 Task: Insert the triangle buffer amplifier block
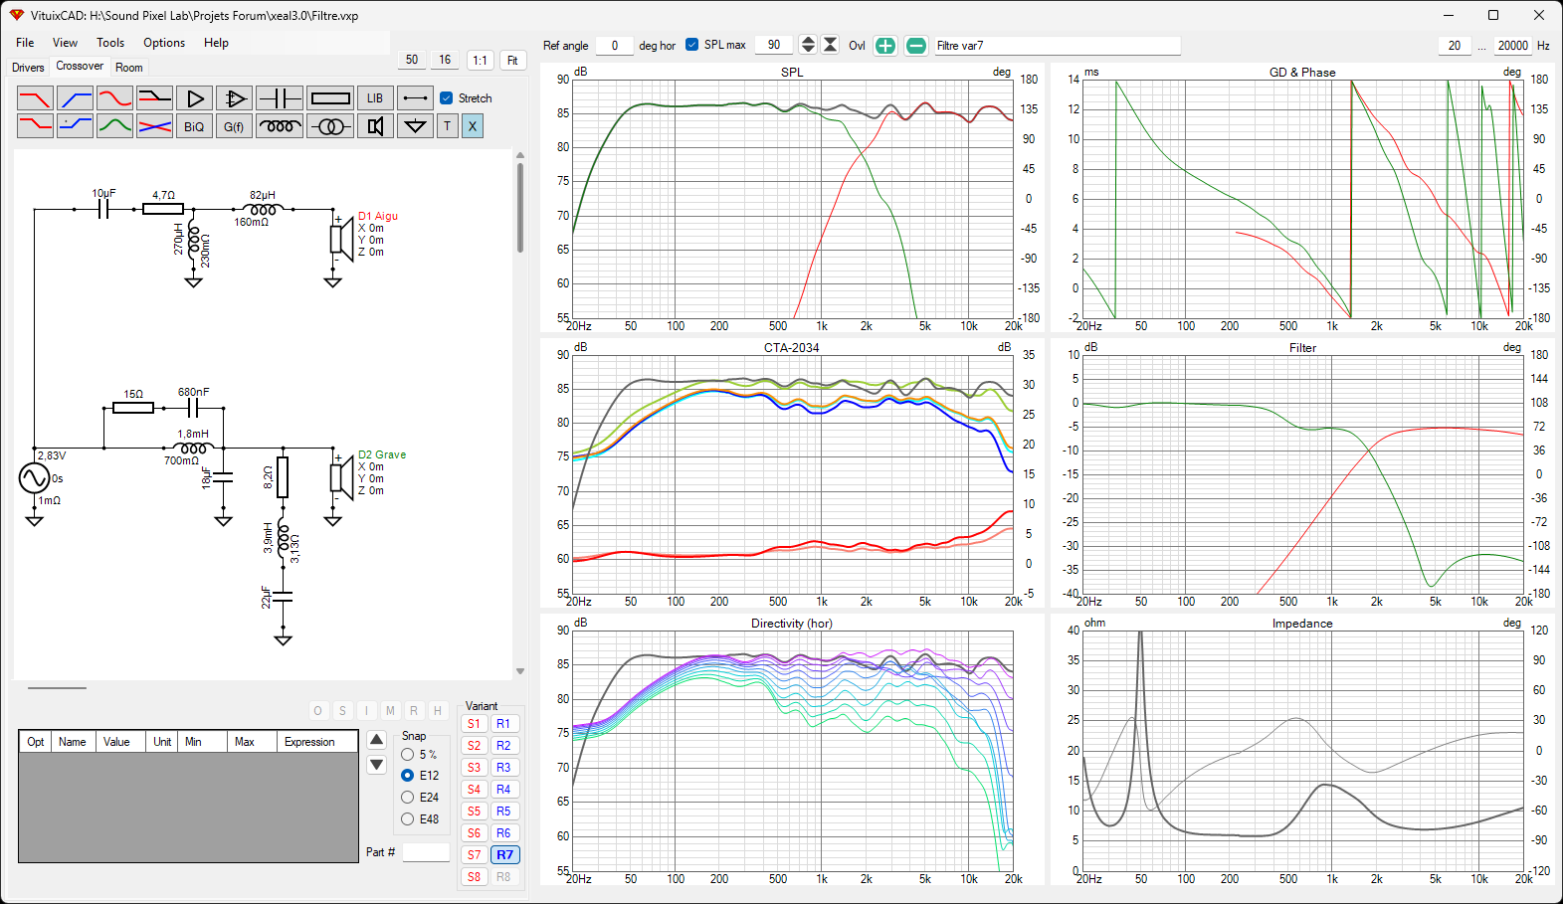[194, 98]
